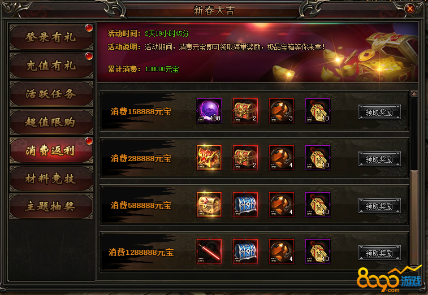Claim reward for 消费588888元宝
The width and height of the screenshot is (428, 295).
(x=379, y=206)
